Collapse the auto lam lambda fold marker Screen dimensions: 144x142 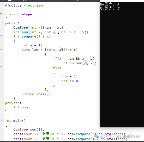tap(1, 50)
